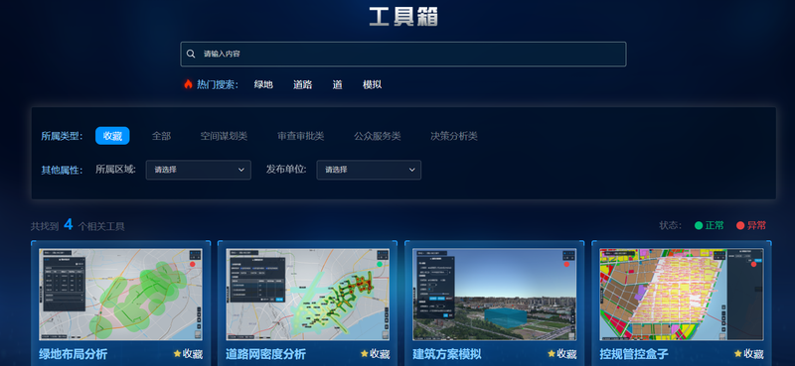Click the star on 建筑方案模拟

[x=552, y=353]
